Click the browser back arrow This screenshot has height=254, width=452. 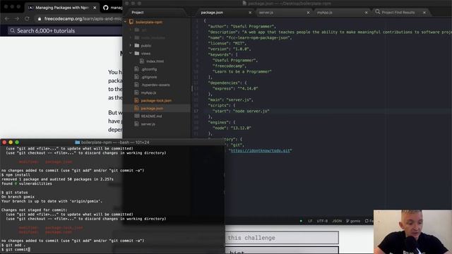click(x=7, y=19)
